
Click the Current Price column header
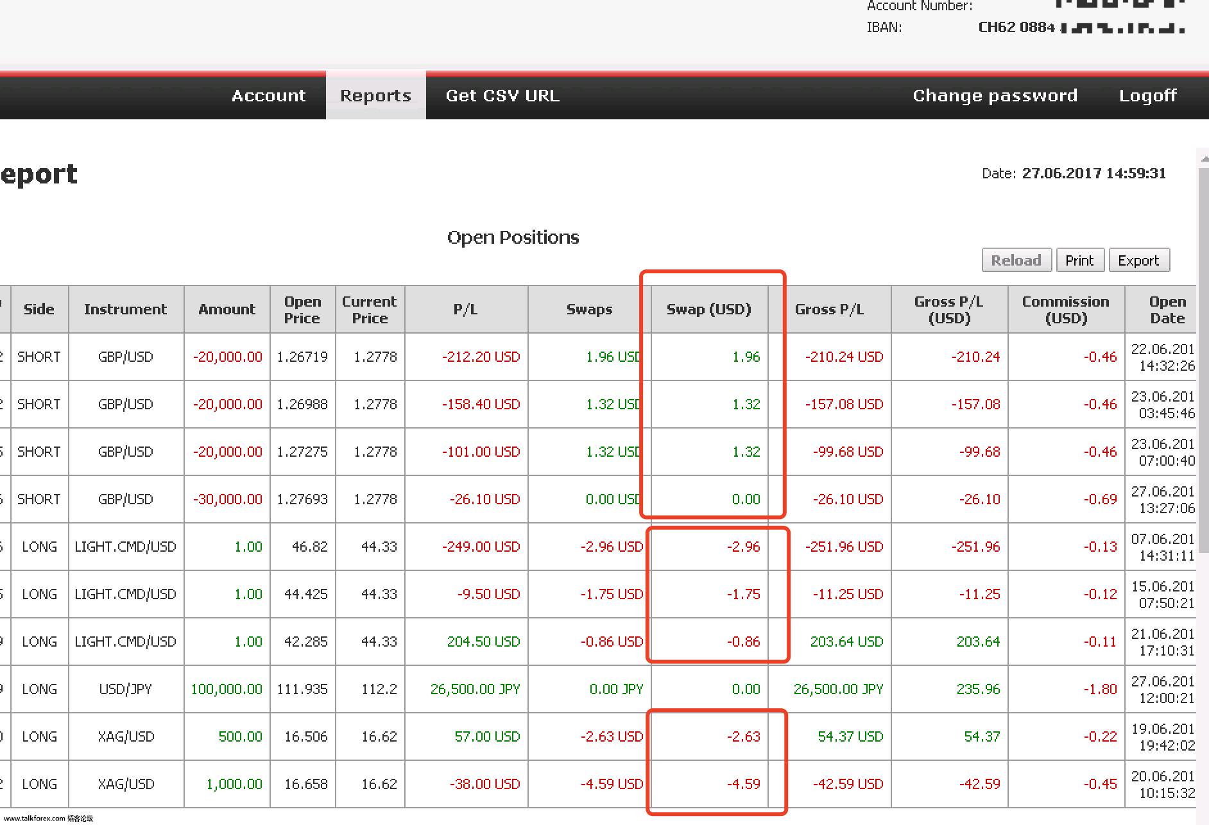coord(370,309)
